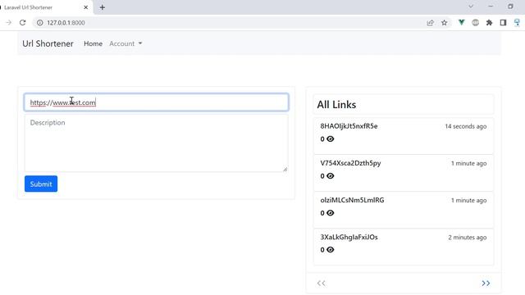Click the All Links heading
Viewport: 525px width, 295px height.
point(336,105)
